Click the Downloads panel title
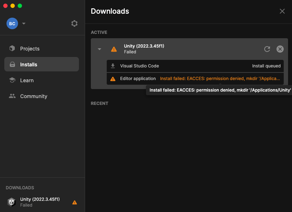The image size is (292, 212). (x=110, y=11)
